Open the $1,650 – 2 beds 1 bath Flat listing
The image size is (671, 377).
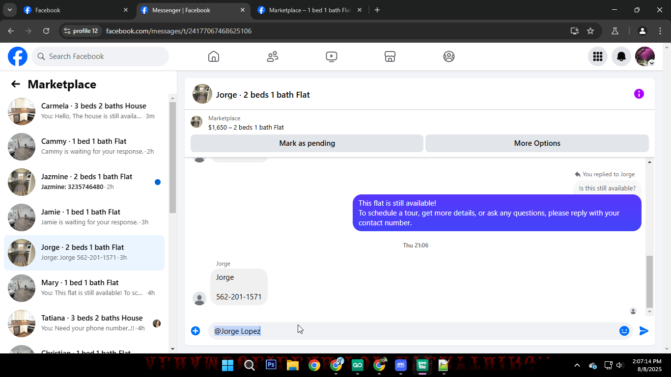coord(246,128)
